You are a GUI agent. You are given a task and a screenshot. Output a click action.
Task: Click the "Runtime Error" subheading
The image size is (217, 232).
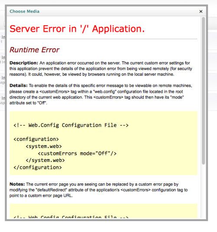coord(34,50)
